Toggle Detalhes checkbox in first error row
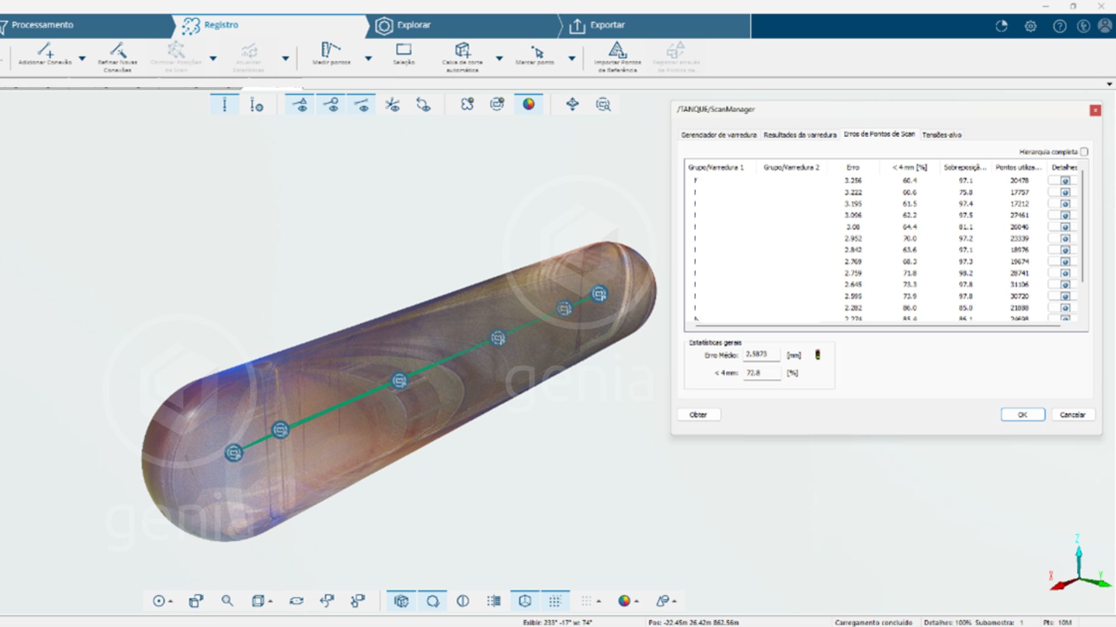Viewport: 1116px width, 627px height. pos(1065,181)
